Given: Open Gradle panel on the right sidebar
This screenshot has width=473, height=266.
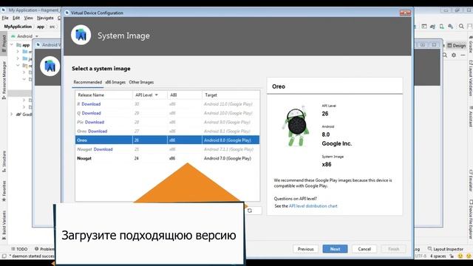Looking at the screenshot, I should point(470,44).
